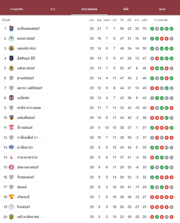Screen dimensions: 180x223
Task: Click the first red loss icon in row 18
Action: pyautogui.click(x=152, y=197)
